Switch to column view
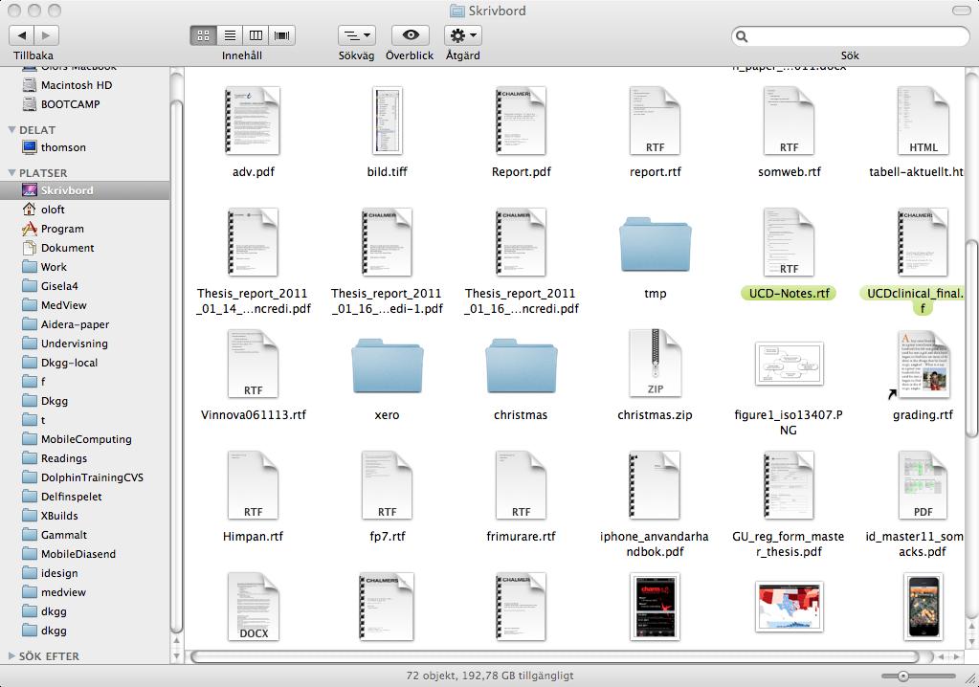Image resolution: width=979 pixels, height=687 pixels. 256,35
